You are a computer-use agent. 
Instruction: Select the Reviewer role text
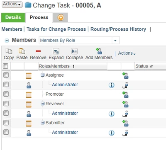[x=55, y=104]
